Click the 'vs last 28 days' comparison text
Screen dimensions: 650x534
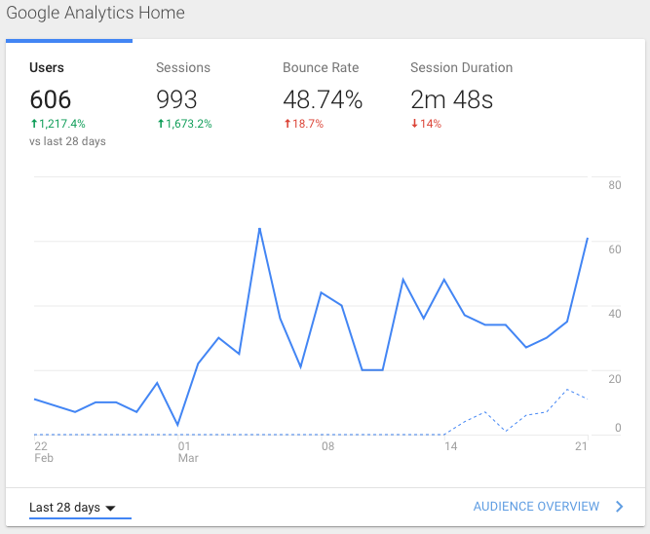67,141
